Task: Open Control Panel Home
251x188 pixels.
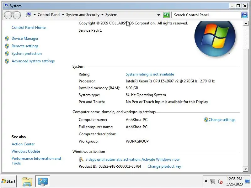Action: pos(29,28)
